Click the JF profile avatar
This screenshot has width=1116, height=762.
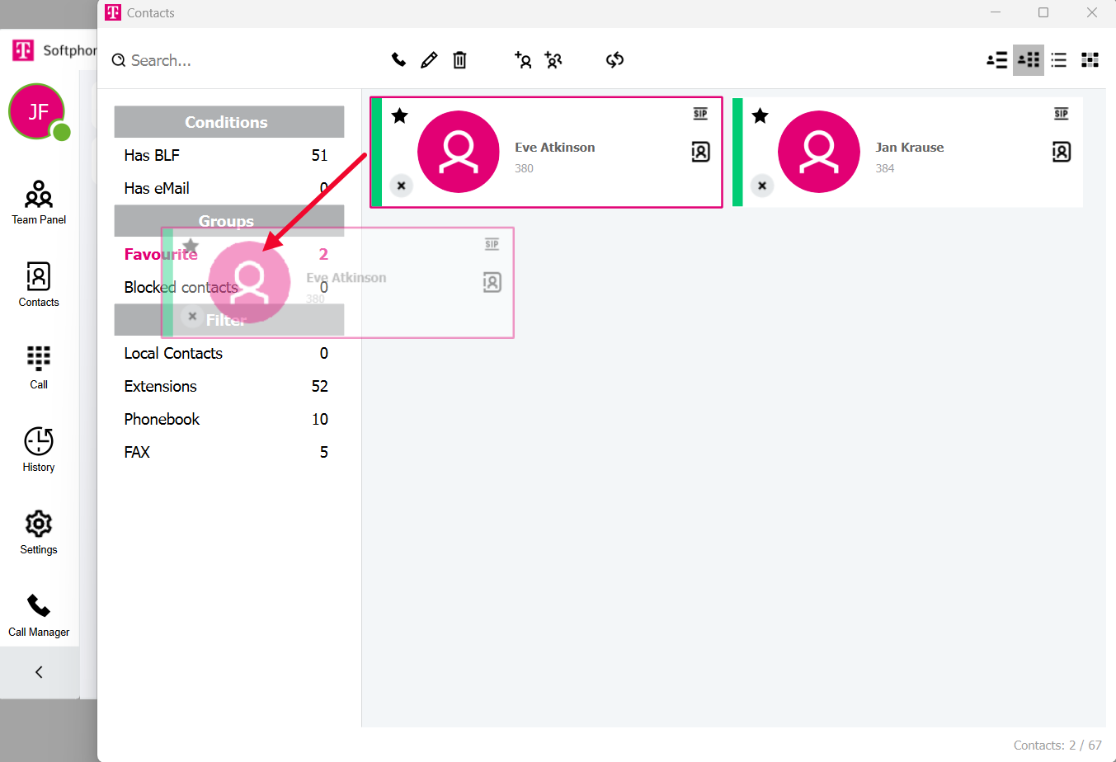37,112
